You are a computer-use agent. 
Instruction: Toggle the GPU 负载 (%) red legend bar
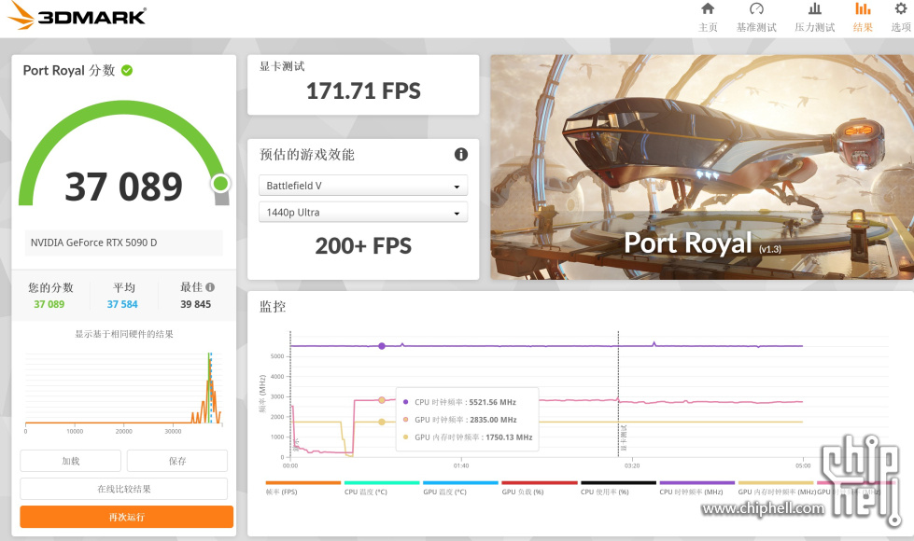click(x=540, y=483)
